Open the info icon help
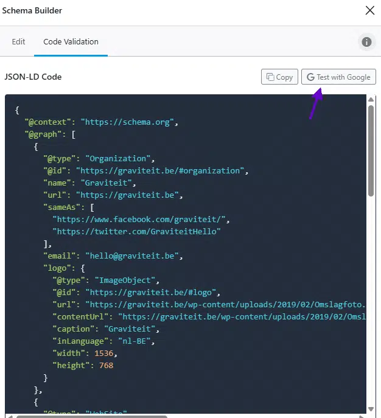This screenshot has width=381, height=418. click(366, 42)
